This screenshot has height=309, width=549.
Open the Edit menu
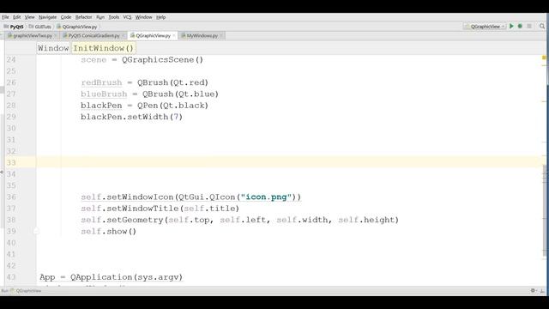pyautogui.click(x=17, y=17)
